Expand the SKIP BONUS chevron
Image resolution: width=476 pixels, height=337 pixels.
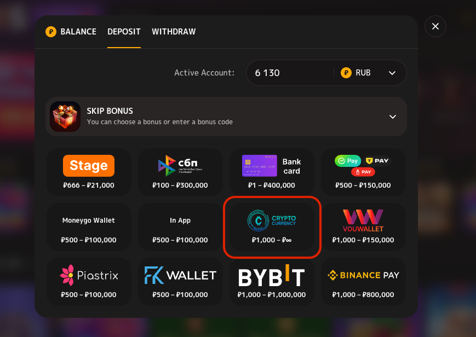(x=393, y=117)
